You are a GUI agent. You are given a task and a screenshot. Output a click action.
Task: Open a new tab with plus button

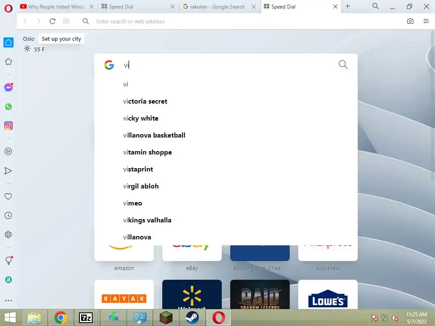(347, 6)
